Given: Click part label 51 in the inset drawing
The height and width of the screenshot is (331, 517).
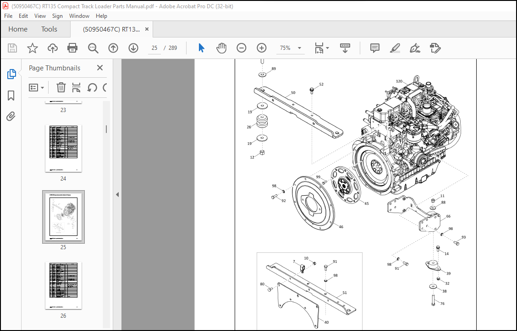Looking at the screenshot, I should click(345, 293).
